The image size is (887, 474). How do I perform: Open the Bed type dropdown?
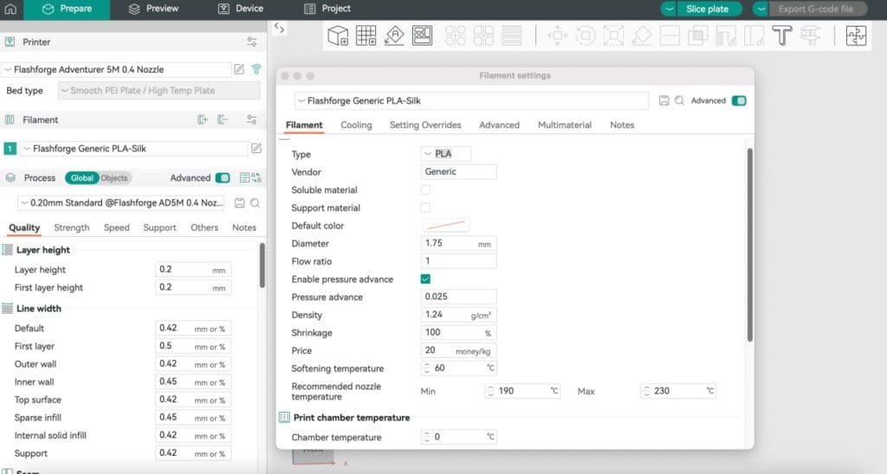click(x=159, y=91)
